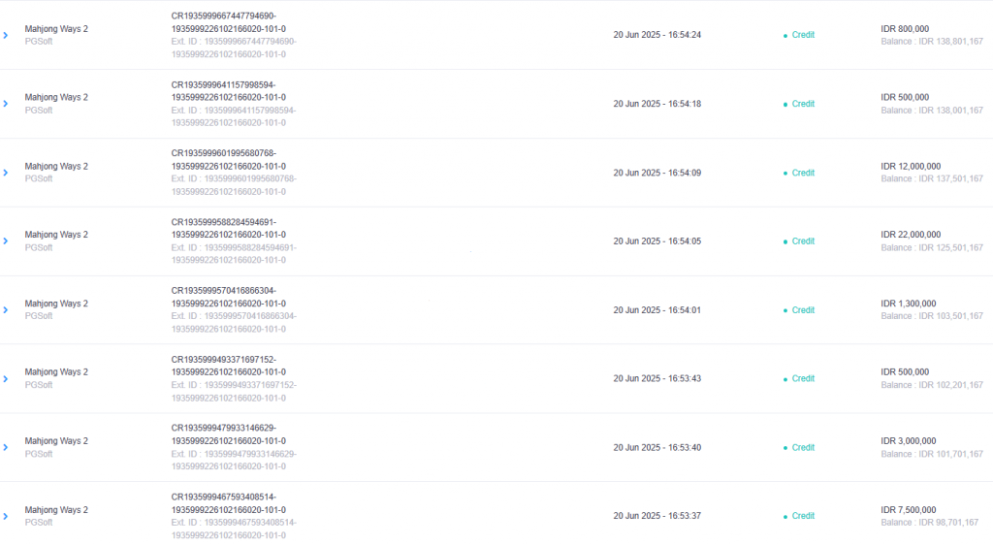Viewport: 993px width, 545px height.
Task: Expand the 16:54:18 transaction row chevron
Action: [x=6, y=104]
